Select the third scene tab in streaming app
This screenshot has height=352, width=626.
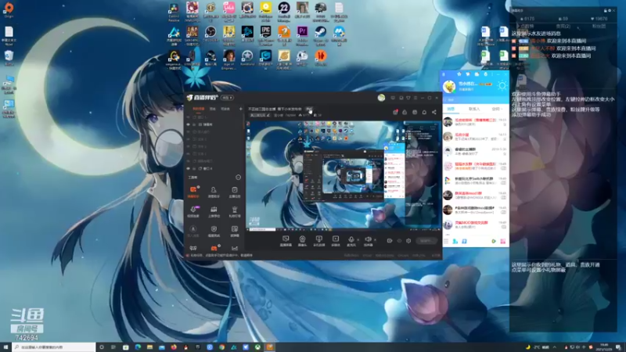[x=225, y=109]
